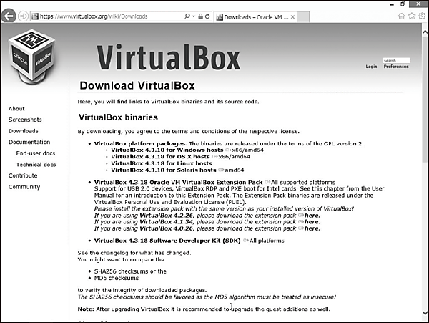Click the large VirtualBox title banner
The image size is (429, 323).
tap(169, 57)
